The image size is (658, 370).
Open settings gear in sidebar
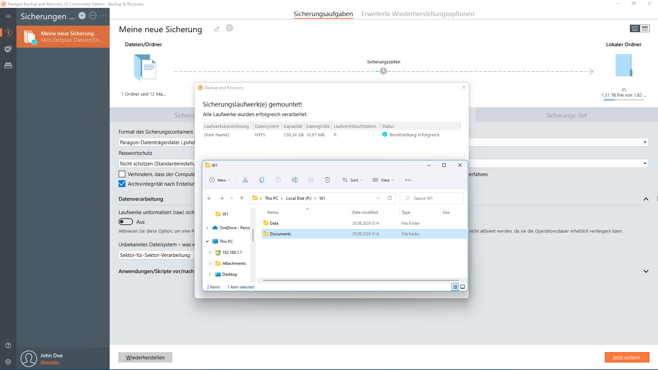pos(8,362)
